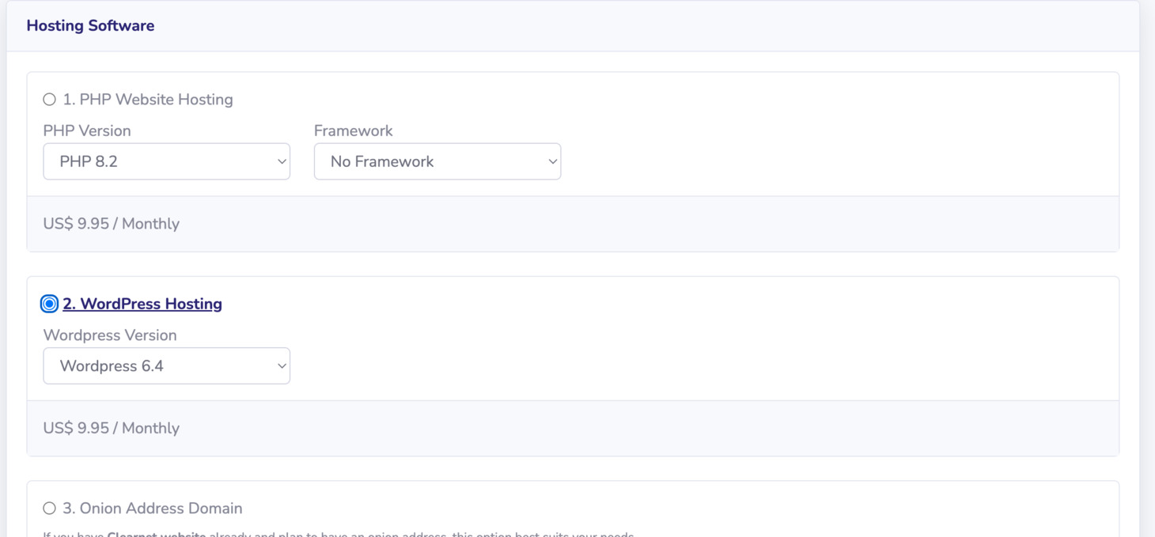Select the WordPress Hosting radio button
This screenshot has height=537, width=1155.
tap(49, 304)
